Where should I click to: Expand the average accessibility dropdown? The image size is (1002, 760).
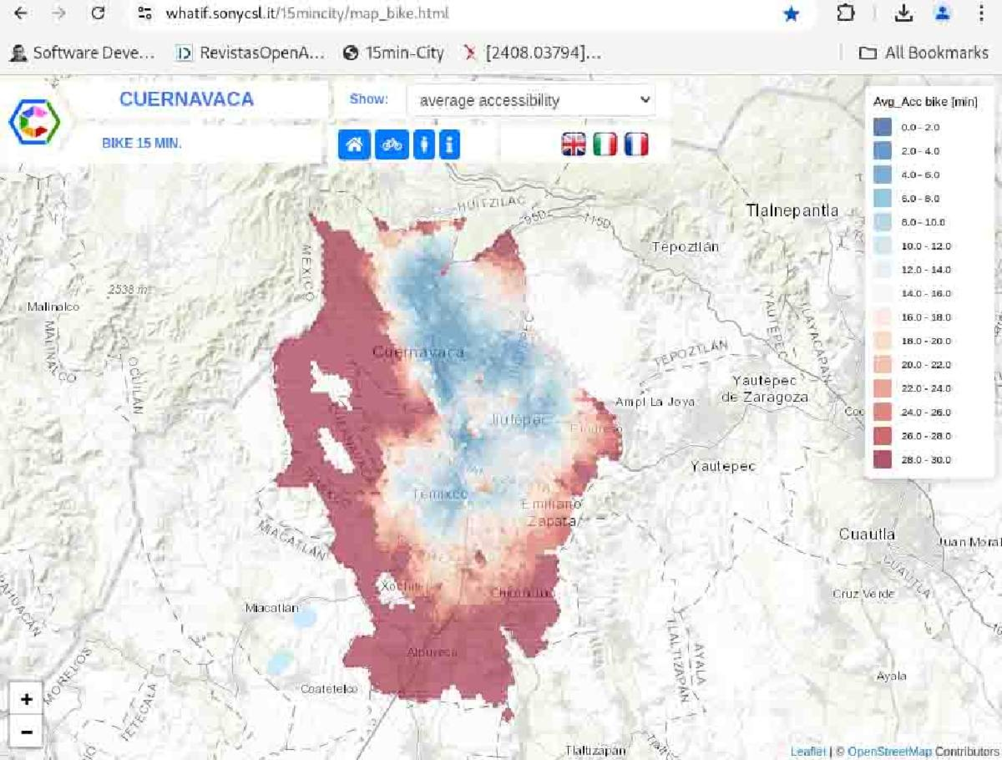[531, 100]
